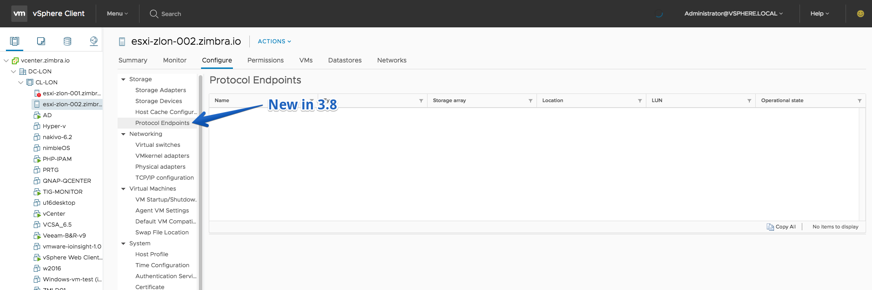This screenshot has width=872, height=290.
Task: Collapse the vcenter.zimbra.io tree node
Action: 6,61
